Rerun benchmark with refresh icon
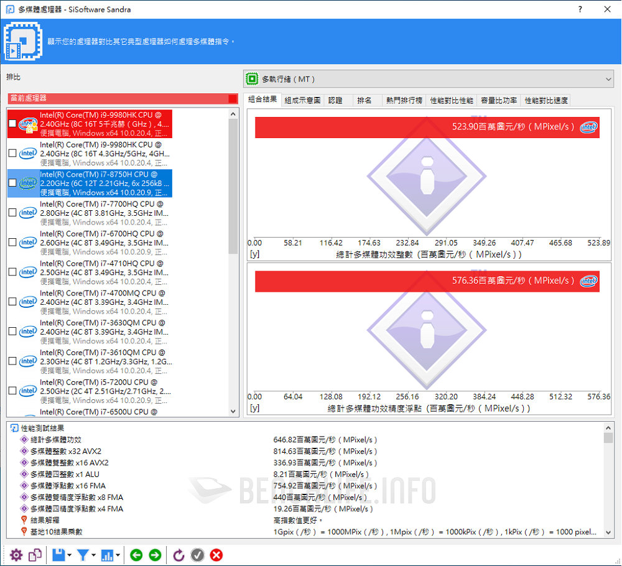The width and height of the screenshot is (622, 566). point(179,555)
